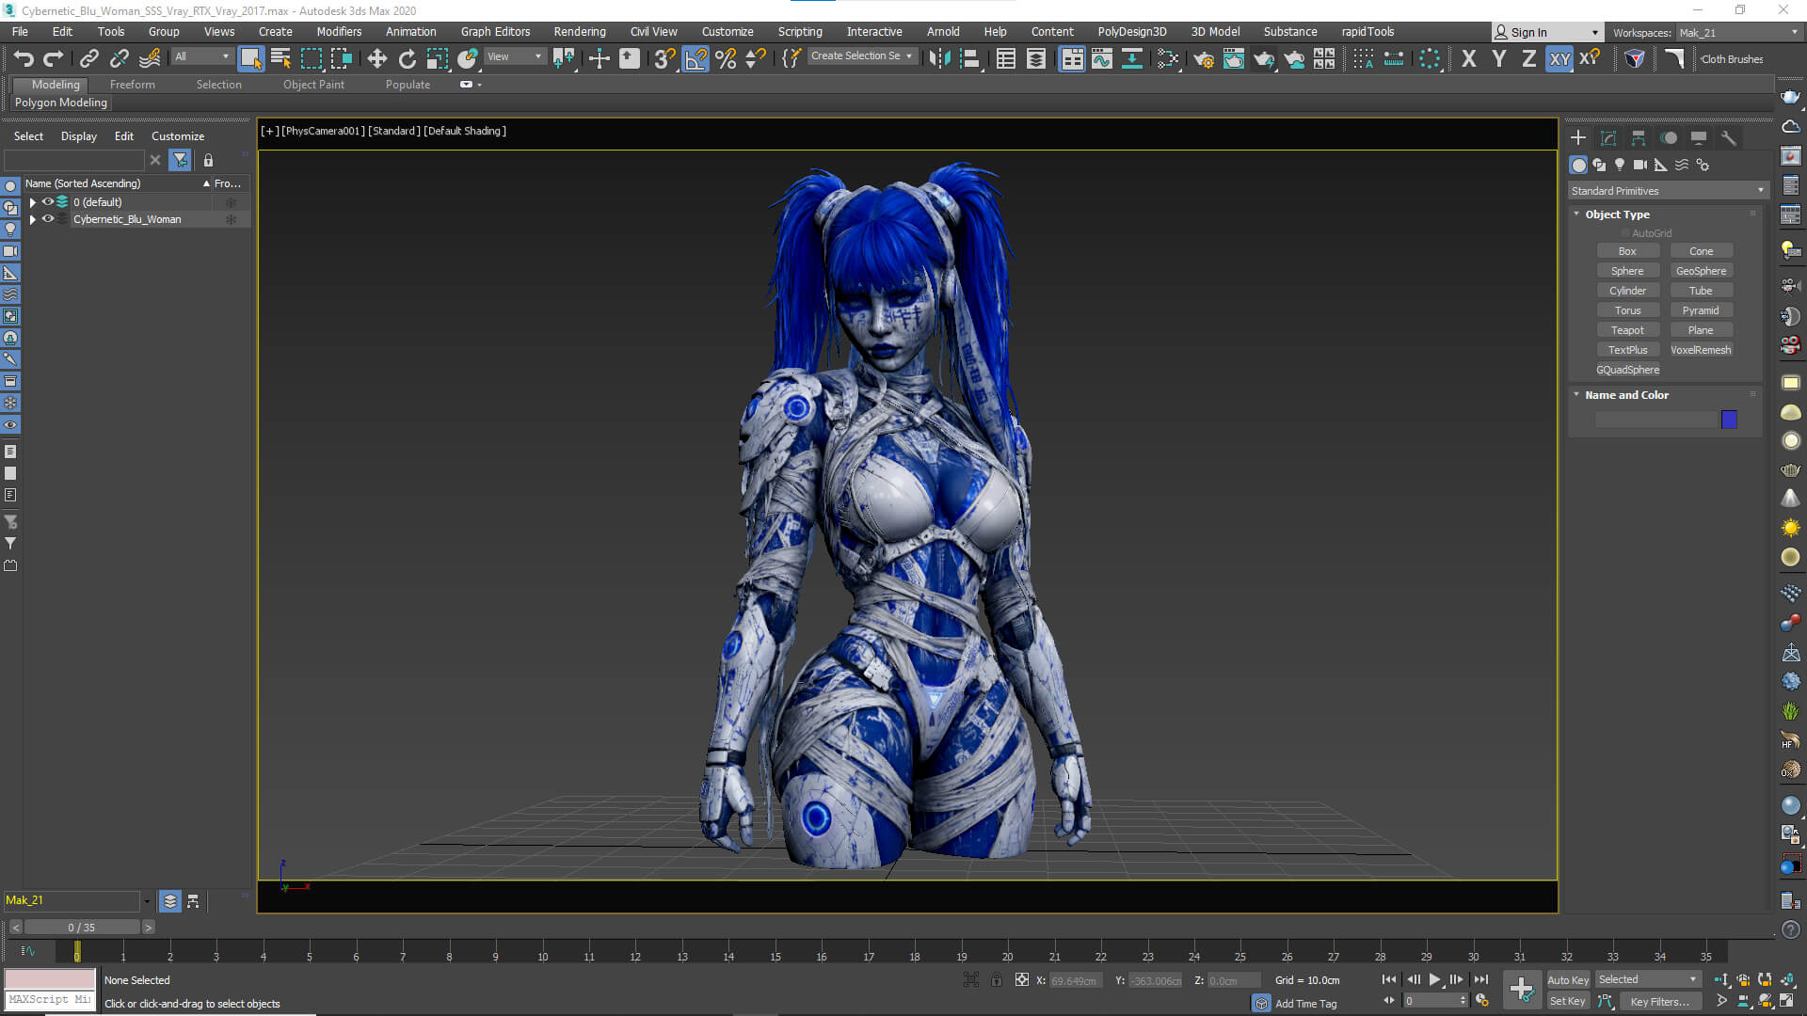Open the Modifiers menu
Viewport: 1807px width, 1016px height.
pos(339,31)
